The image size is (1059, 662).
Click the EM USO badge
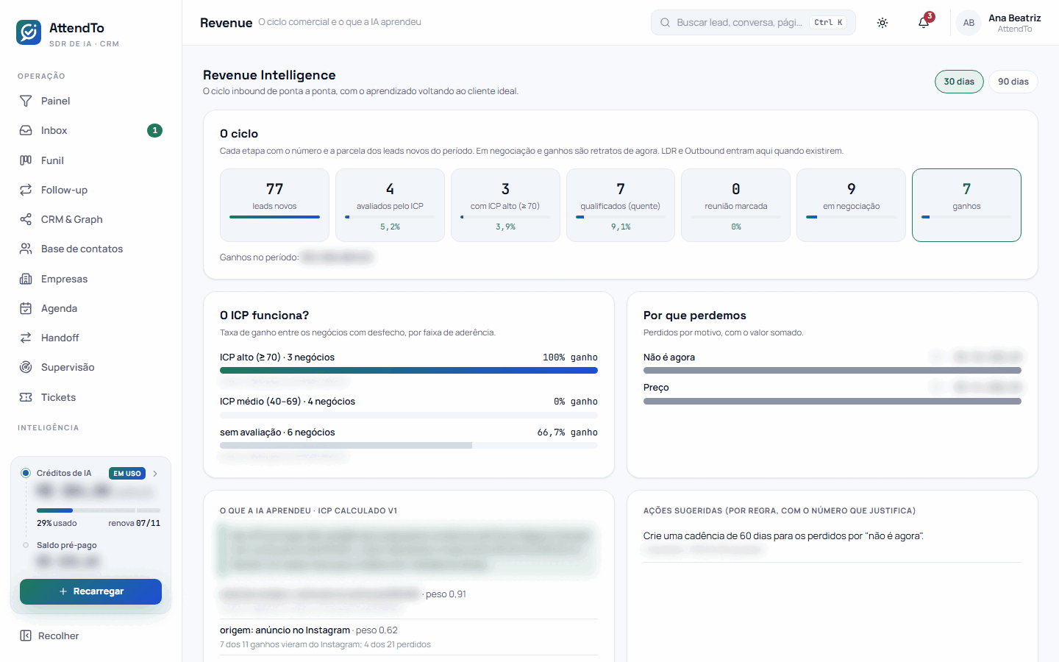[x=127, y=474]
